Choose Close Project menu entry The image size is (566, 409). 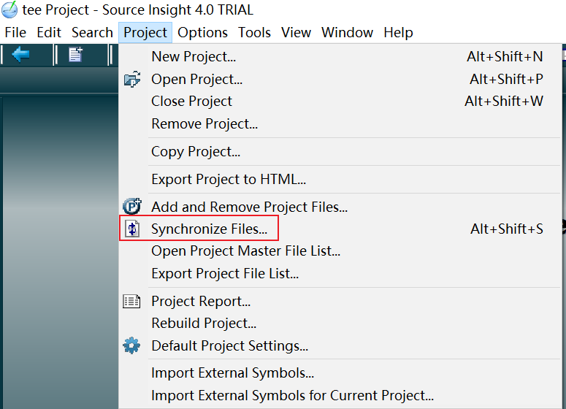click(340, 102)
